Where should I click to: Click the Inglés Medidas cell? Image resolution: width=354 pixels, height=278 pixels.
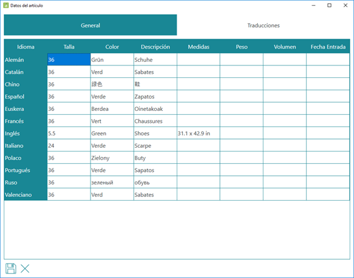click(199, 133)
